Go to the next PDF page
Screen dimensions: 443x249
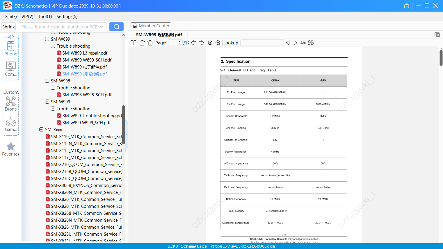[x=201, y=43]
